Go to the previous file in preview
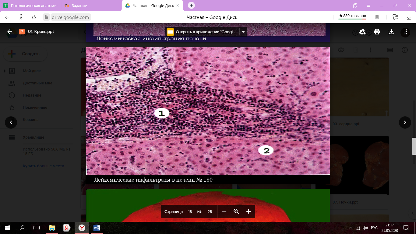 [11, 122]
